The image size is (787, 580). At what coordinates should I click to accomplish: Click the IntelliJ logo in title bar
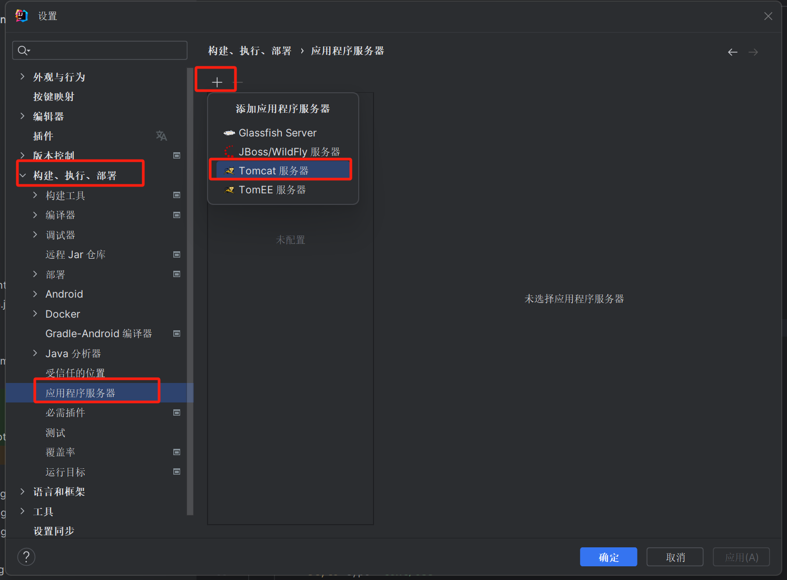pyautogui.click(x=22, y=16)
